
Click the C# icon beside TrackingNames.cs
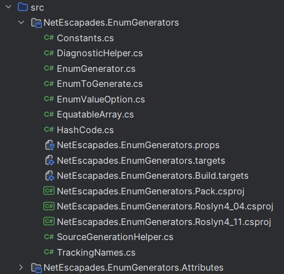point(49,252)
